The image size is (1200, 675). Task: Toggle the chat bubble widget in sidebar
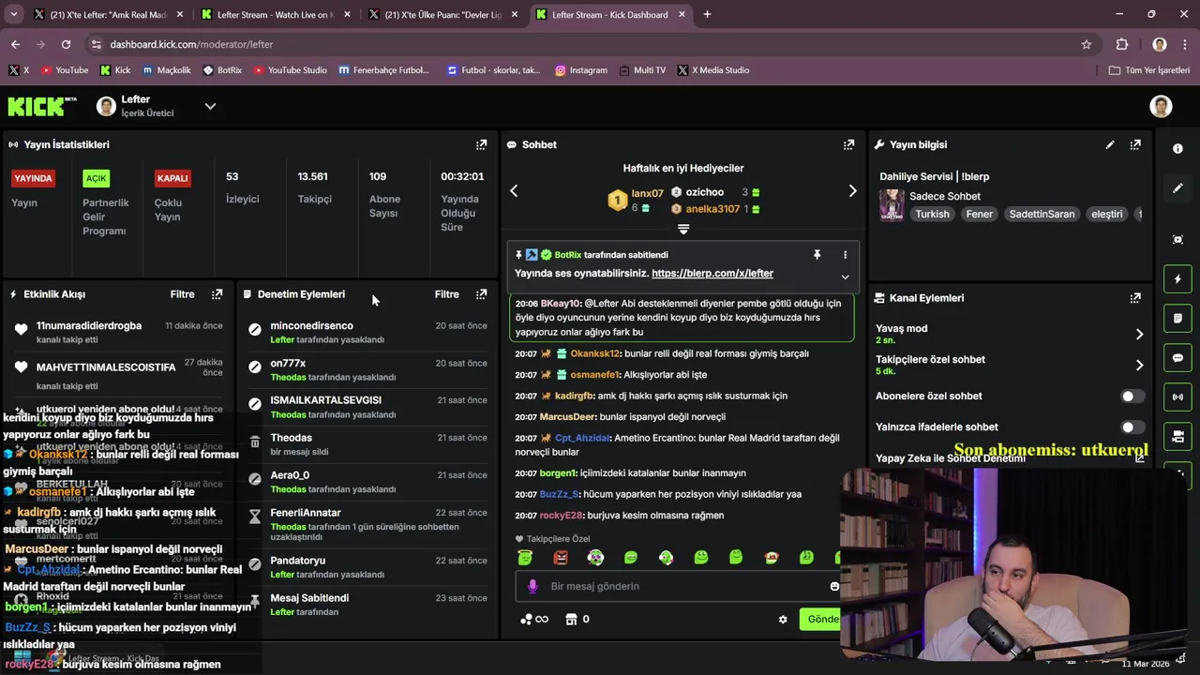1177,358
